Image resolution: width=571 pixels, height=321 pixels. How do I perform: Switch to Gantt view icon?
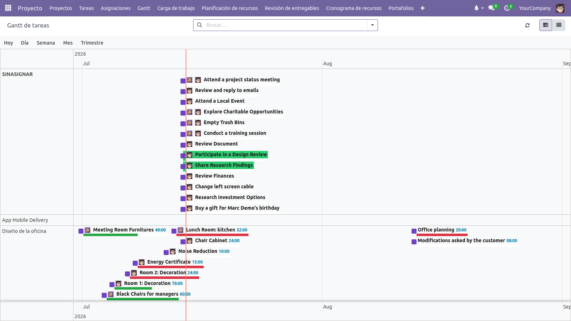(x=545, y=25)
